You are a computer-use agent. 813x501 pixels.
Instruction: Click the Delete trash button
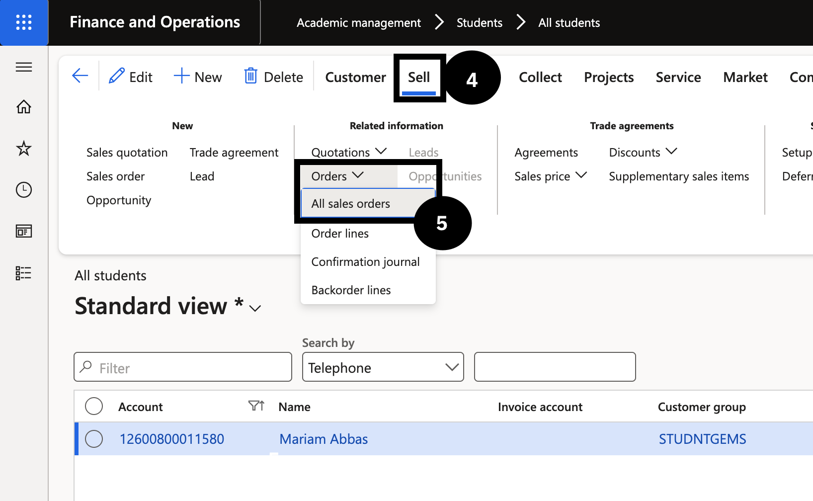[273, 77]
